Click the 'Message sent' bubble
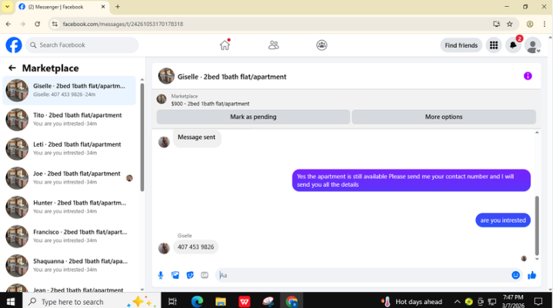Screen dimensions: 553x308 coord(196,137)
